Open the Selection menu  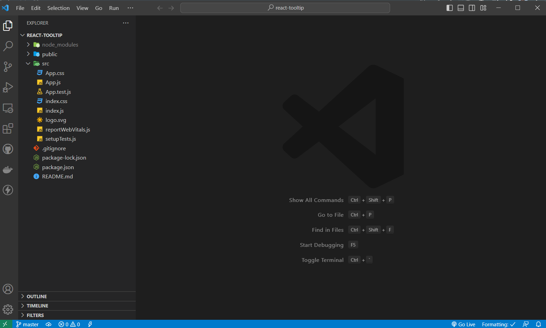(x=58, y=8)
